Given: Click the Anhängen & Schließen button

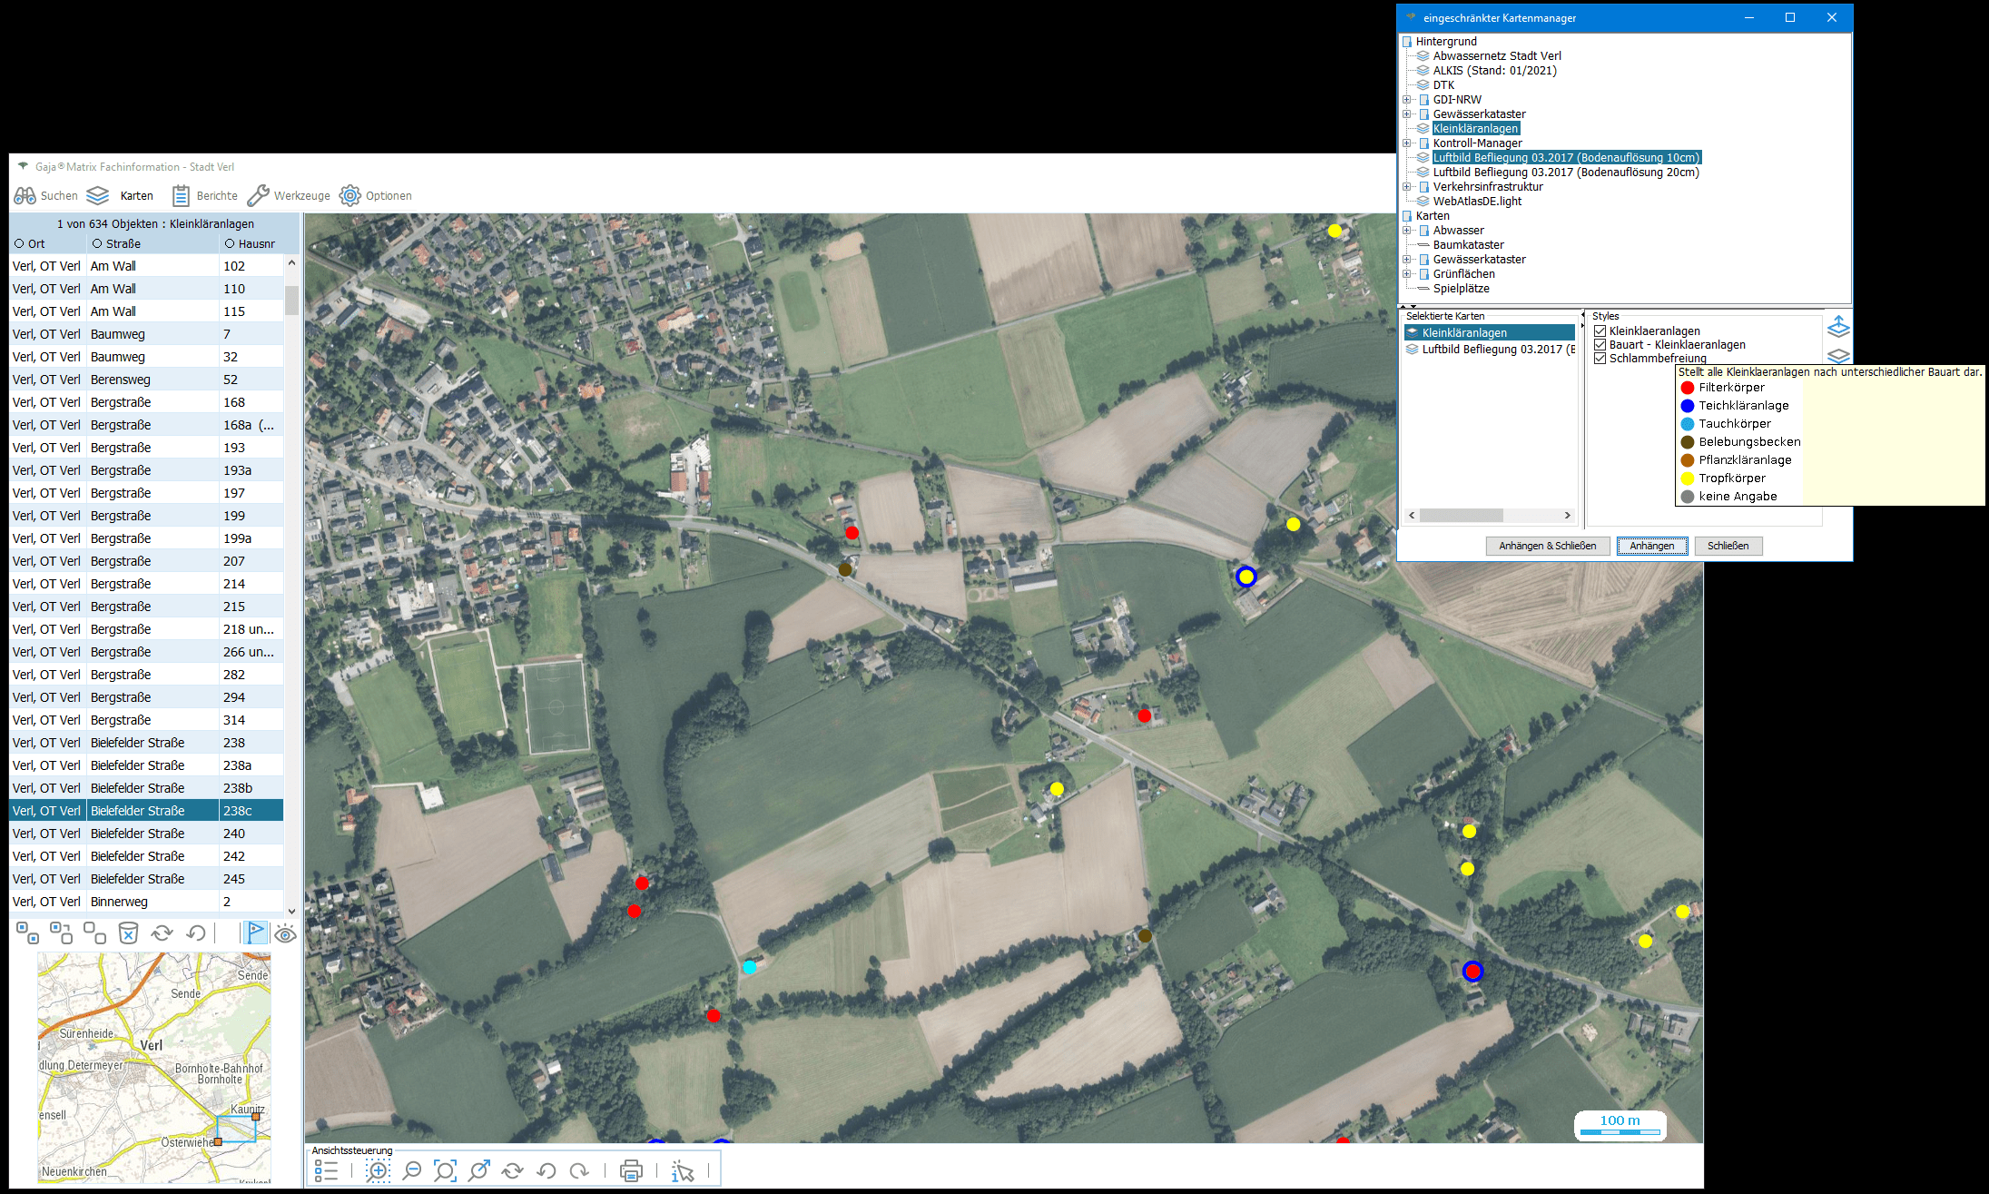Looking at the screenshot, I should 1547,546.
